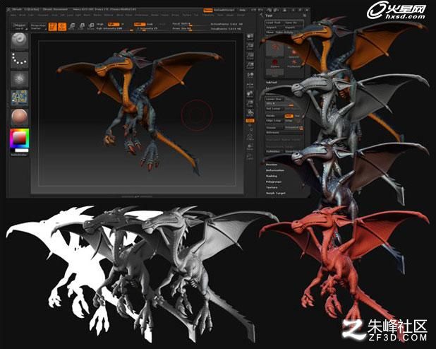The width and height of the screenshot is (436, 349).
Task: Pick a color in the color picker square
Action: [x=20, y=138]
